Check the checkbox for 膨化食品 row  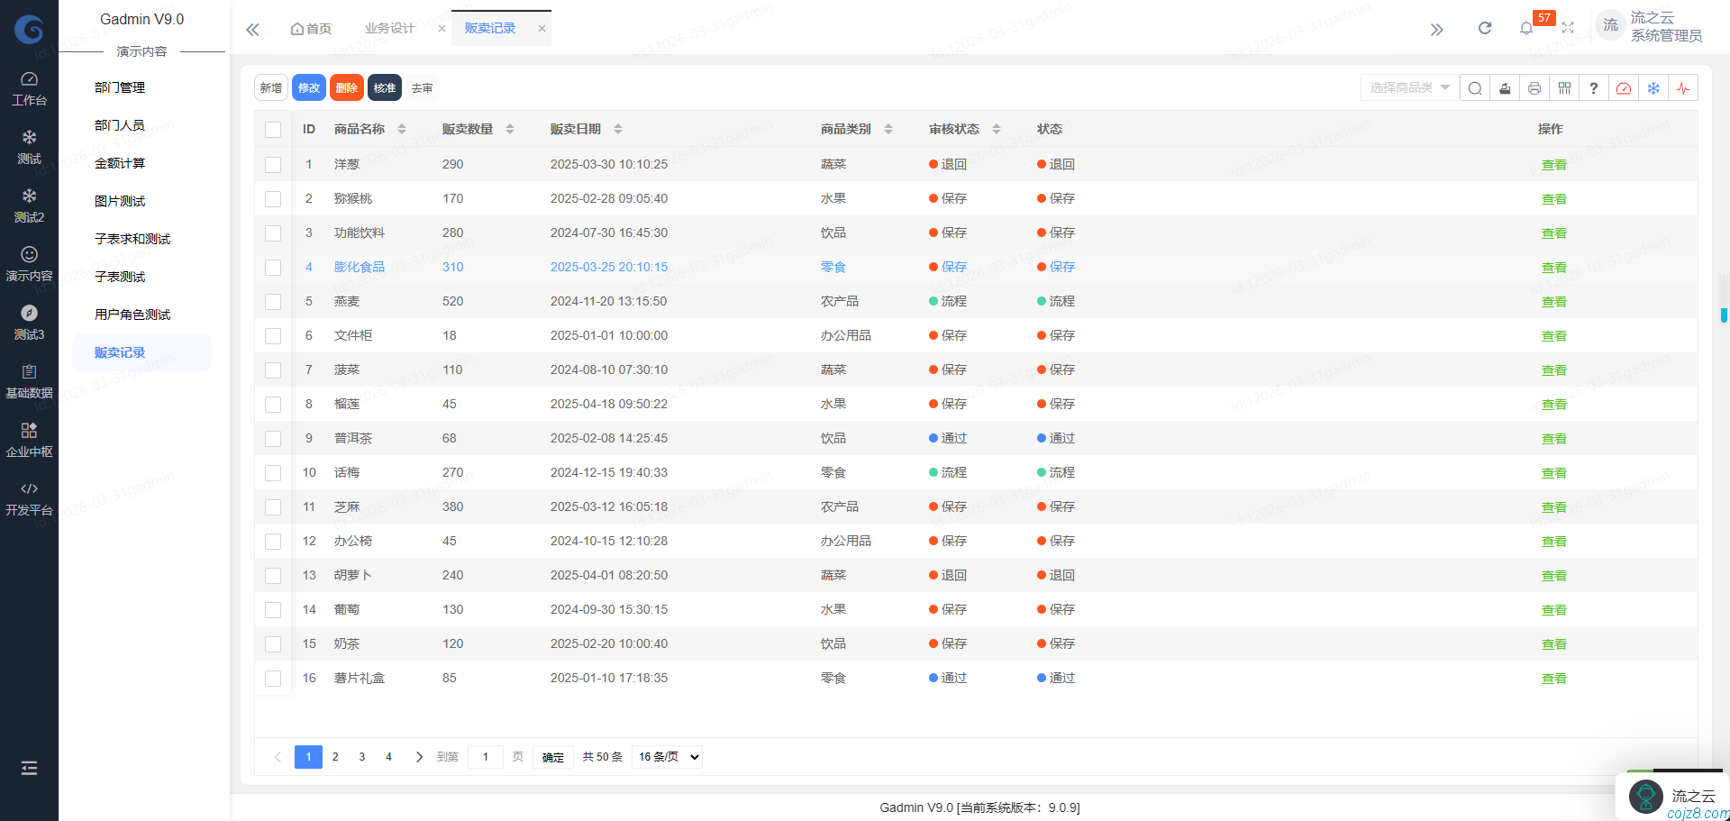tap(273, 267)
